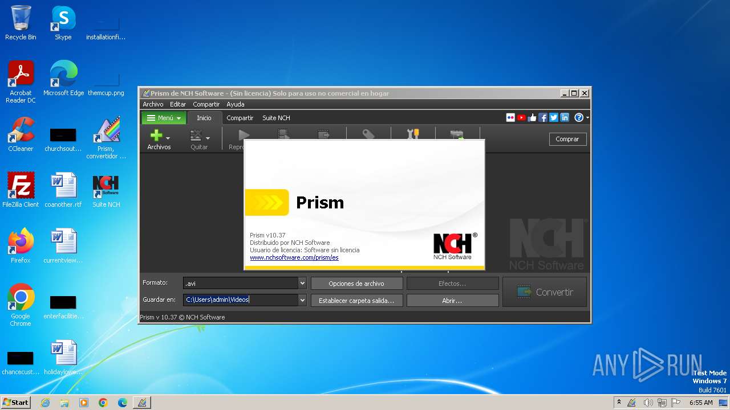Click the Efectos... button

tap(452, 283)
